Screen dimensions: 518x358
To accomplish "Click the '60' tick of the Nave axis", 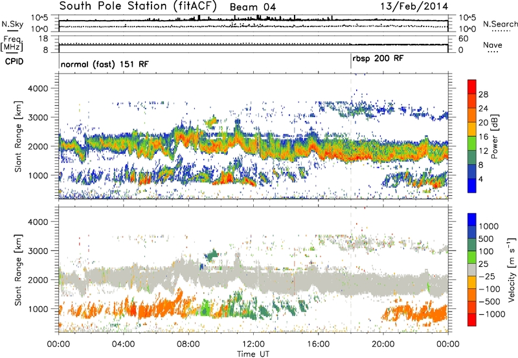I will (463, 39).
